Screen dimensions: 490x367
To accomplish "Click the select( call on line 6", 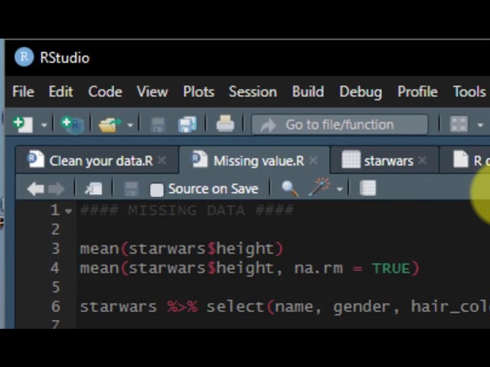I will 240,307.
